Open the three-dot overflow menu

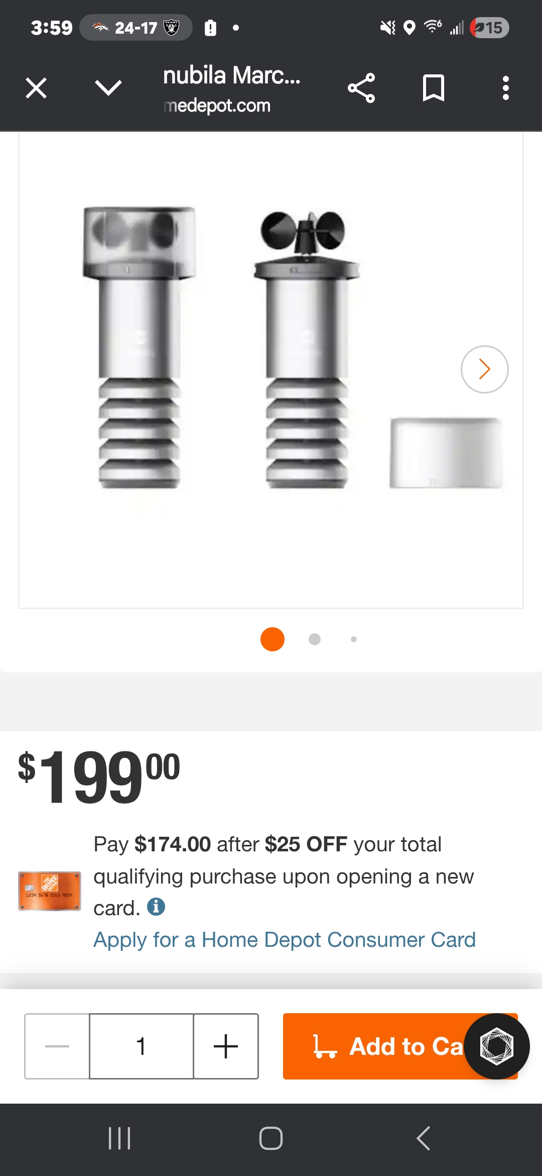[x=506, y=88]
